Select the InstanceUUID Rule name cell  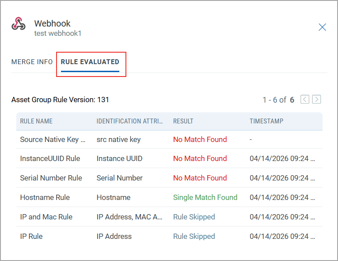pyautogui.click(x=50, y=158)
